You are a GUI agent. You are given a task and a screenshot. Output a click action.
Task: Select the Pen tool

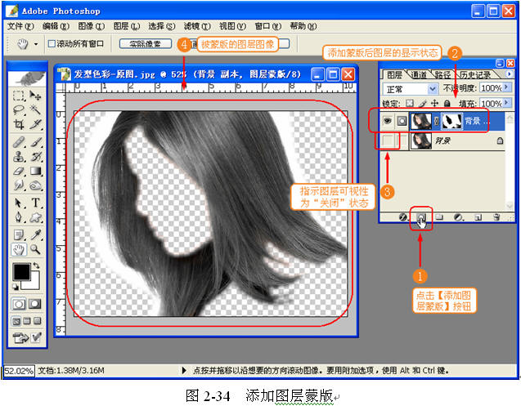click(18, 217)
